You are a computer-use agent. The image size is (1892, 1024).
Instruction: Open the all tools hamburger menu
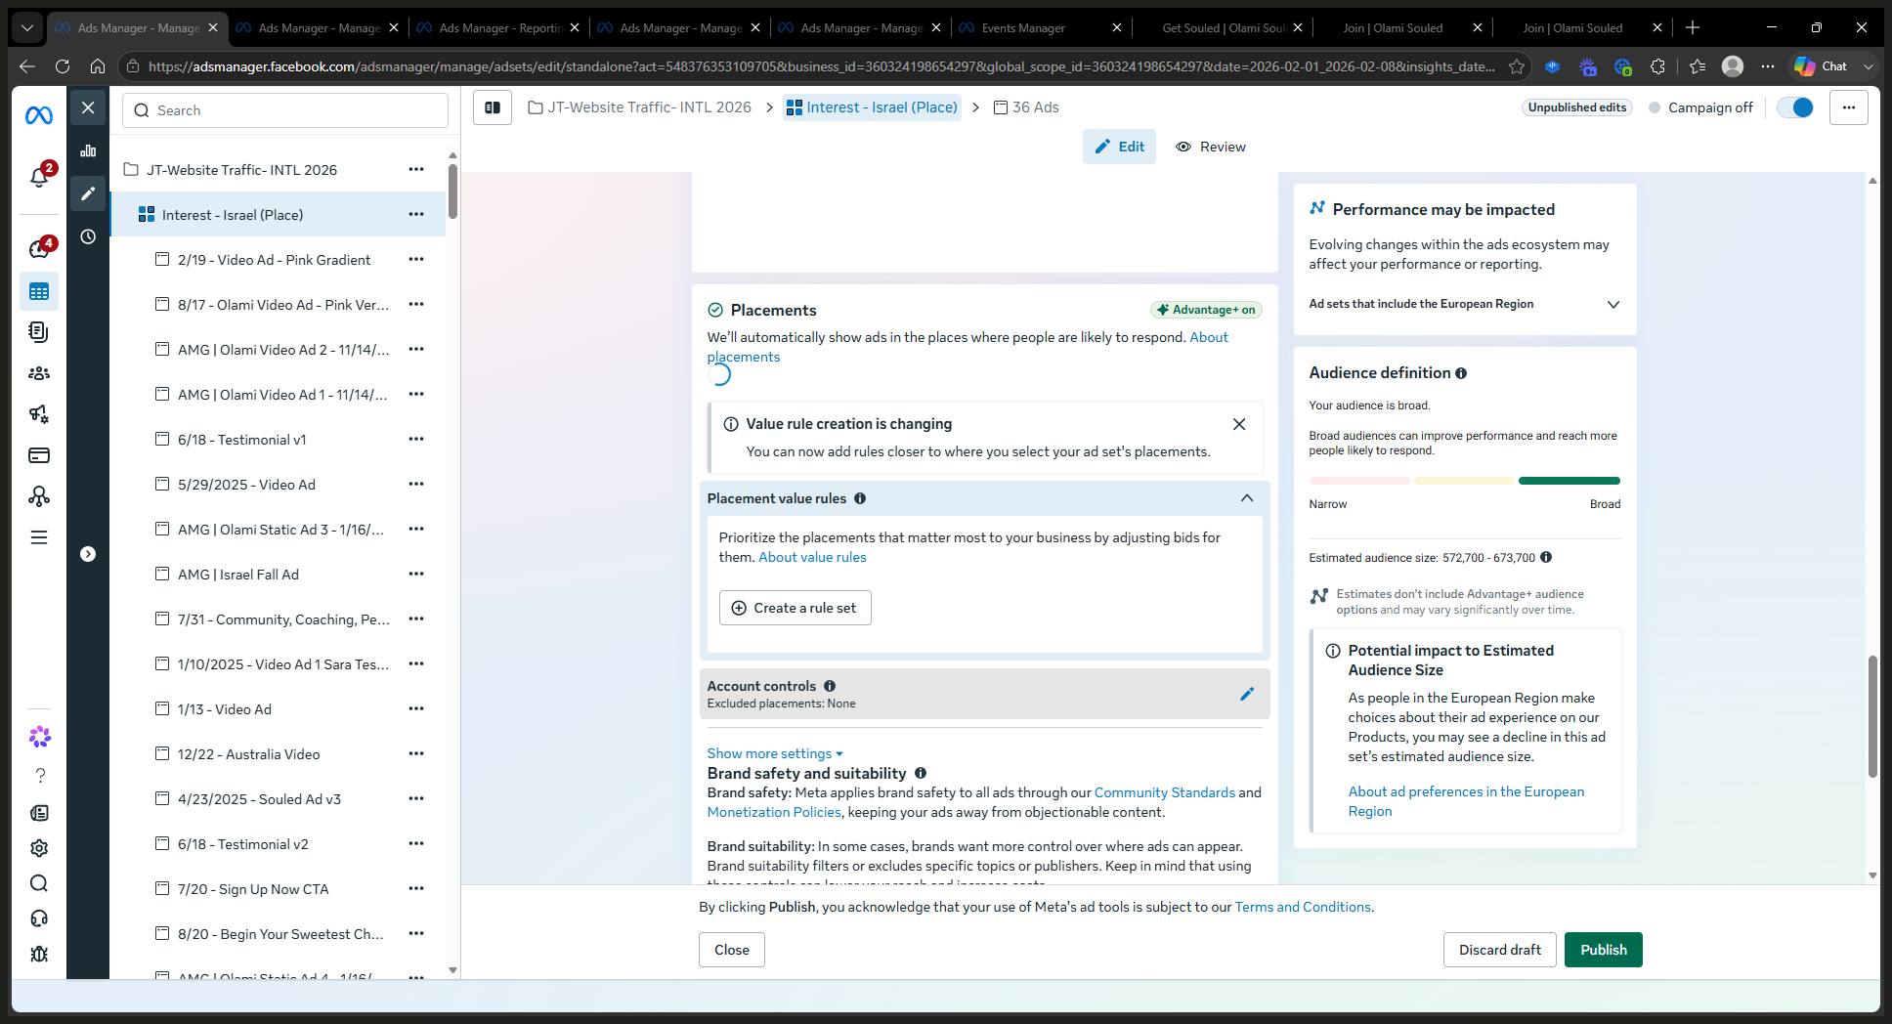coord(39,537)
